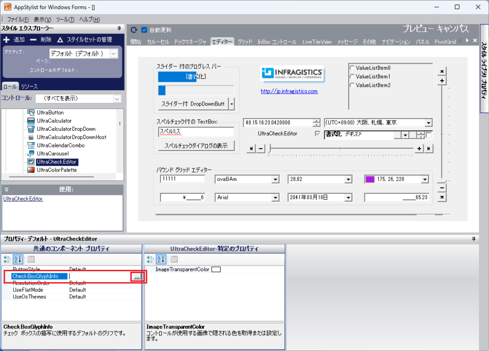Open the ツール menu

point(65,20)
